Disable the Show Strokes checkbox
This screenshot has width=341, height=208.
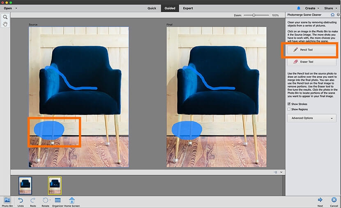pos(289,104)
